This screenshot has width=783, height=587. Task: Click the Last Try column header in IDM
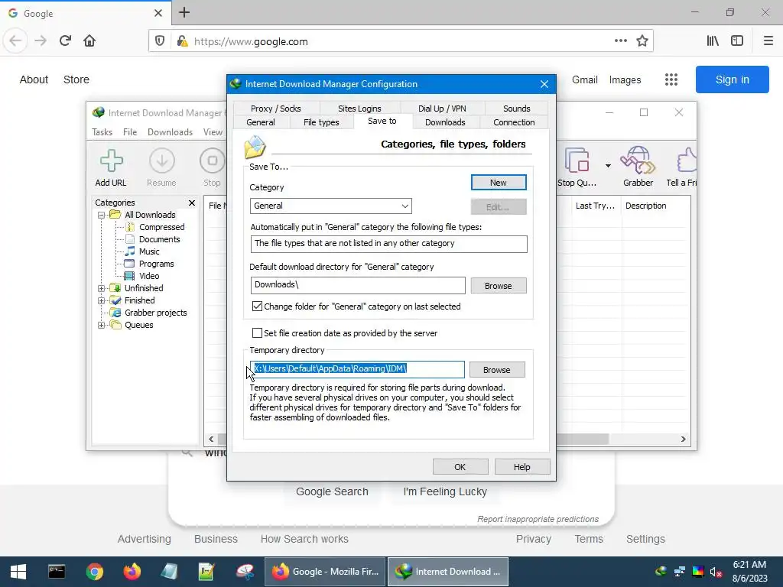click(x=595, y=206)
